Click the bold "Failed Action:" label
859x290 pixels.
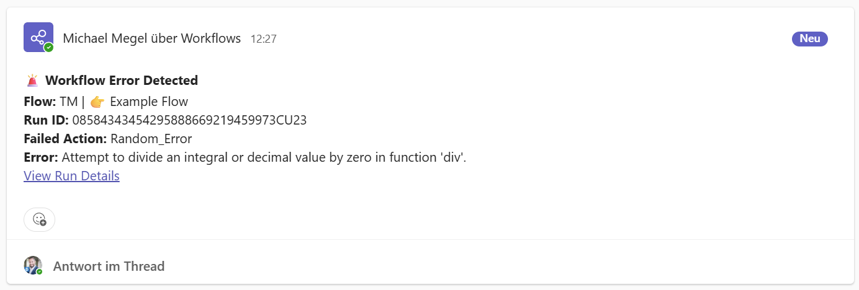click(65, 139)
